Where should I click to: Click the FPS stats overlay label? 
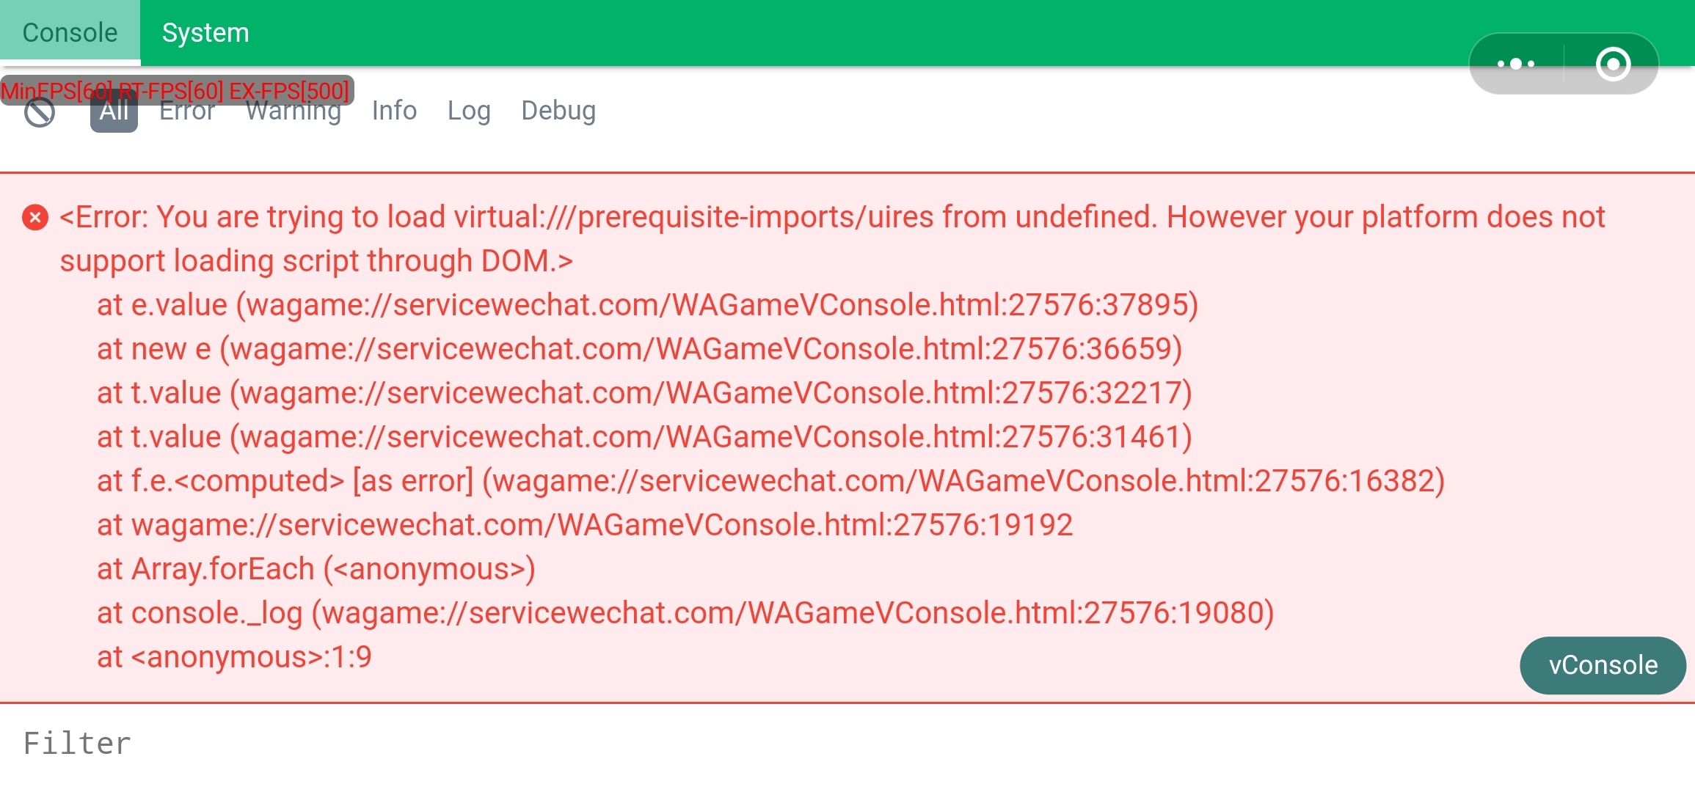point(176,90)
